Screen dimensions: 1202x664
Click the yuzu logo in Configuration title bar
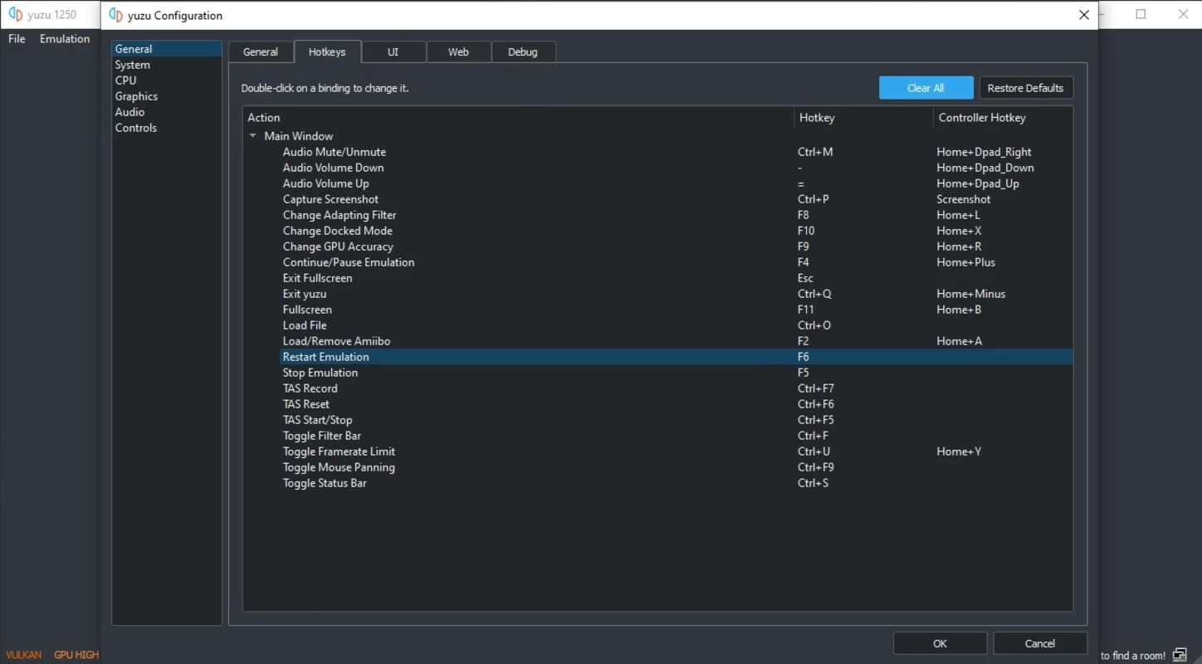pyautogui.click(x=116, y=15)
